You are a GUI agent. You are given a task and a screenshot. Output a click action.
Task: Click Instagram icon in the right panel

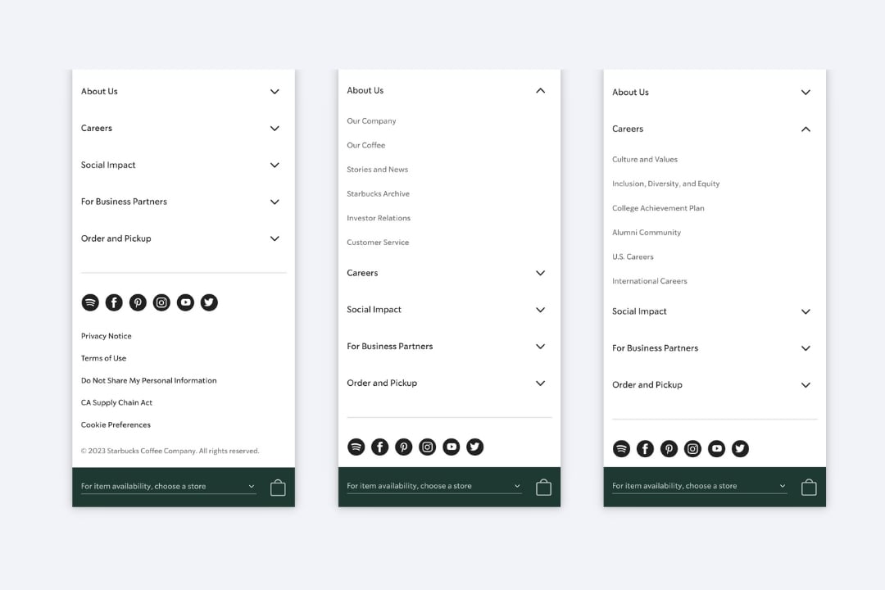tap(692, 449)
